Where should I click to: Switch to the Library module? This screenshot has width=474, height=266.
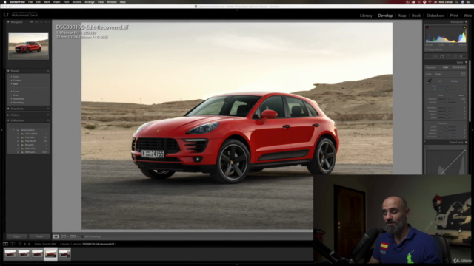click(x=366, y=16)
